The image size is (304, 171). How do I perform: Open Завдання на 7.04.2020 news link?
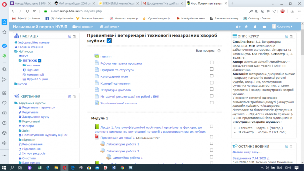point(251,158)
